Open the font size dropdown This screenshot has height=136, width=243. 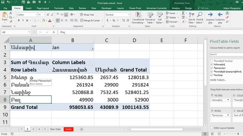pyautogui.click(x=44, y=15)
